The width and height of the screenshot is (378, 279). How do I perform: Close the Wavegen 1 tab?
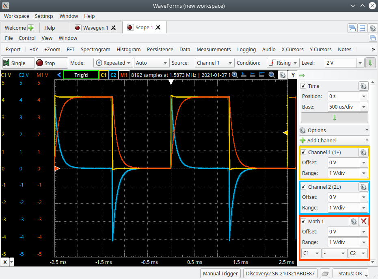(113, 28)
